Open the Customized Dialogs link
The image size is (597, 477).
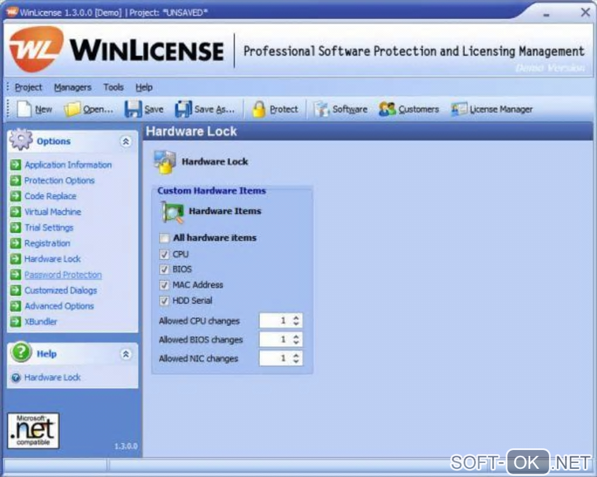[60, 290]
